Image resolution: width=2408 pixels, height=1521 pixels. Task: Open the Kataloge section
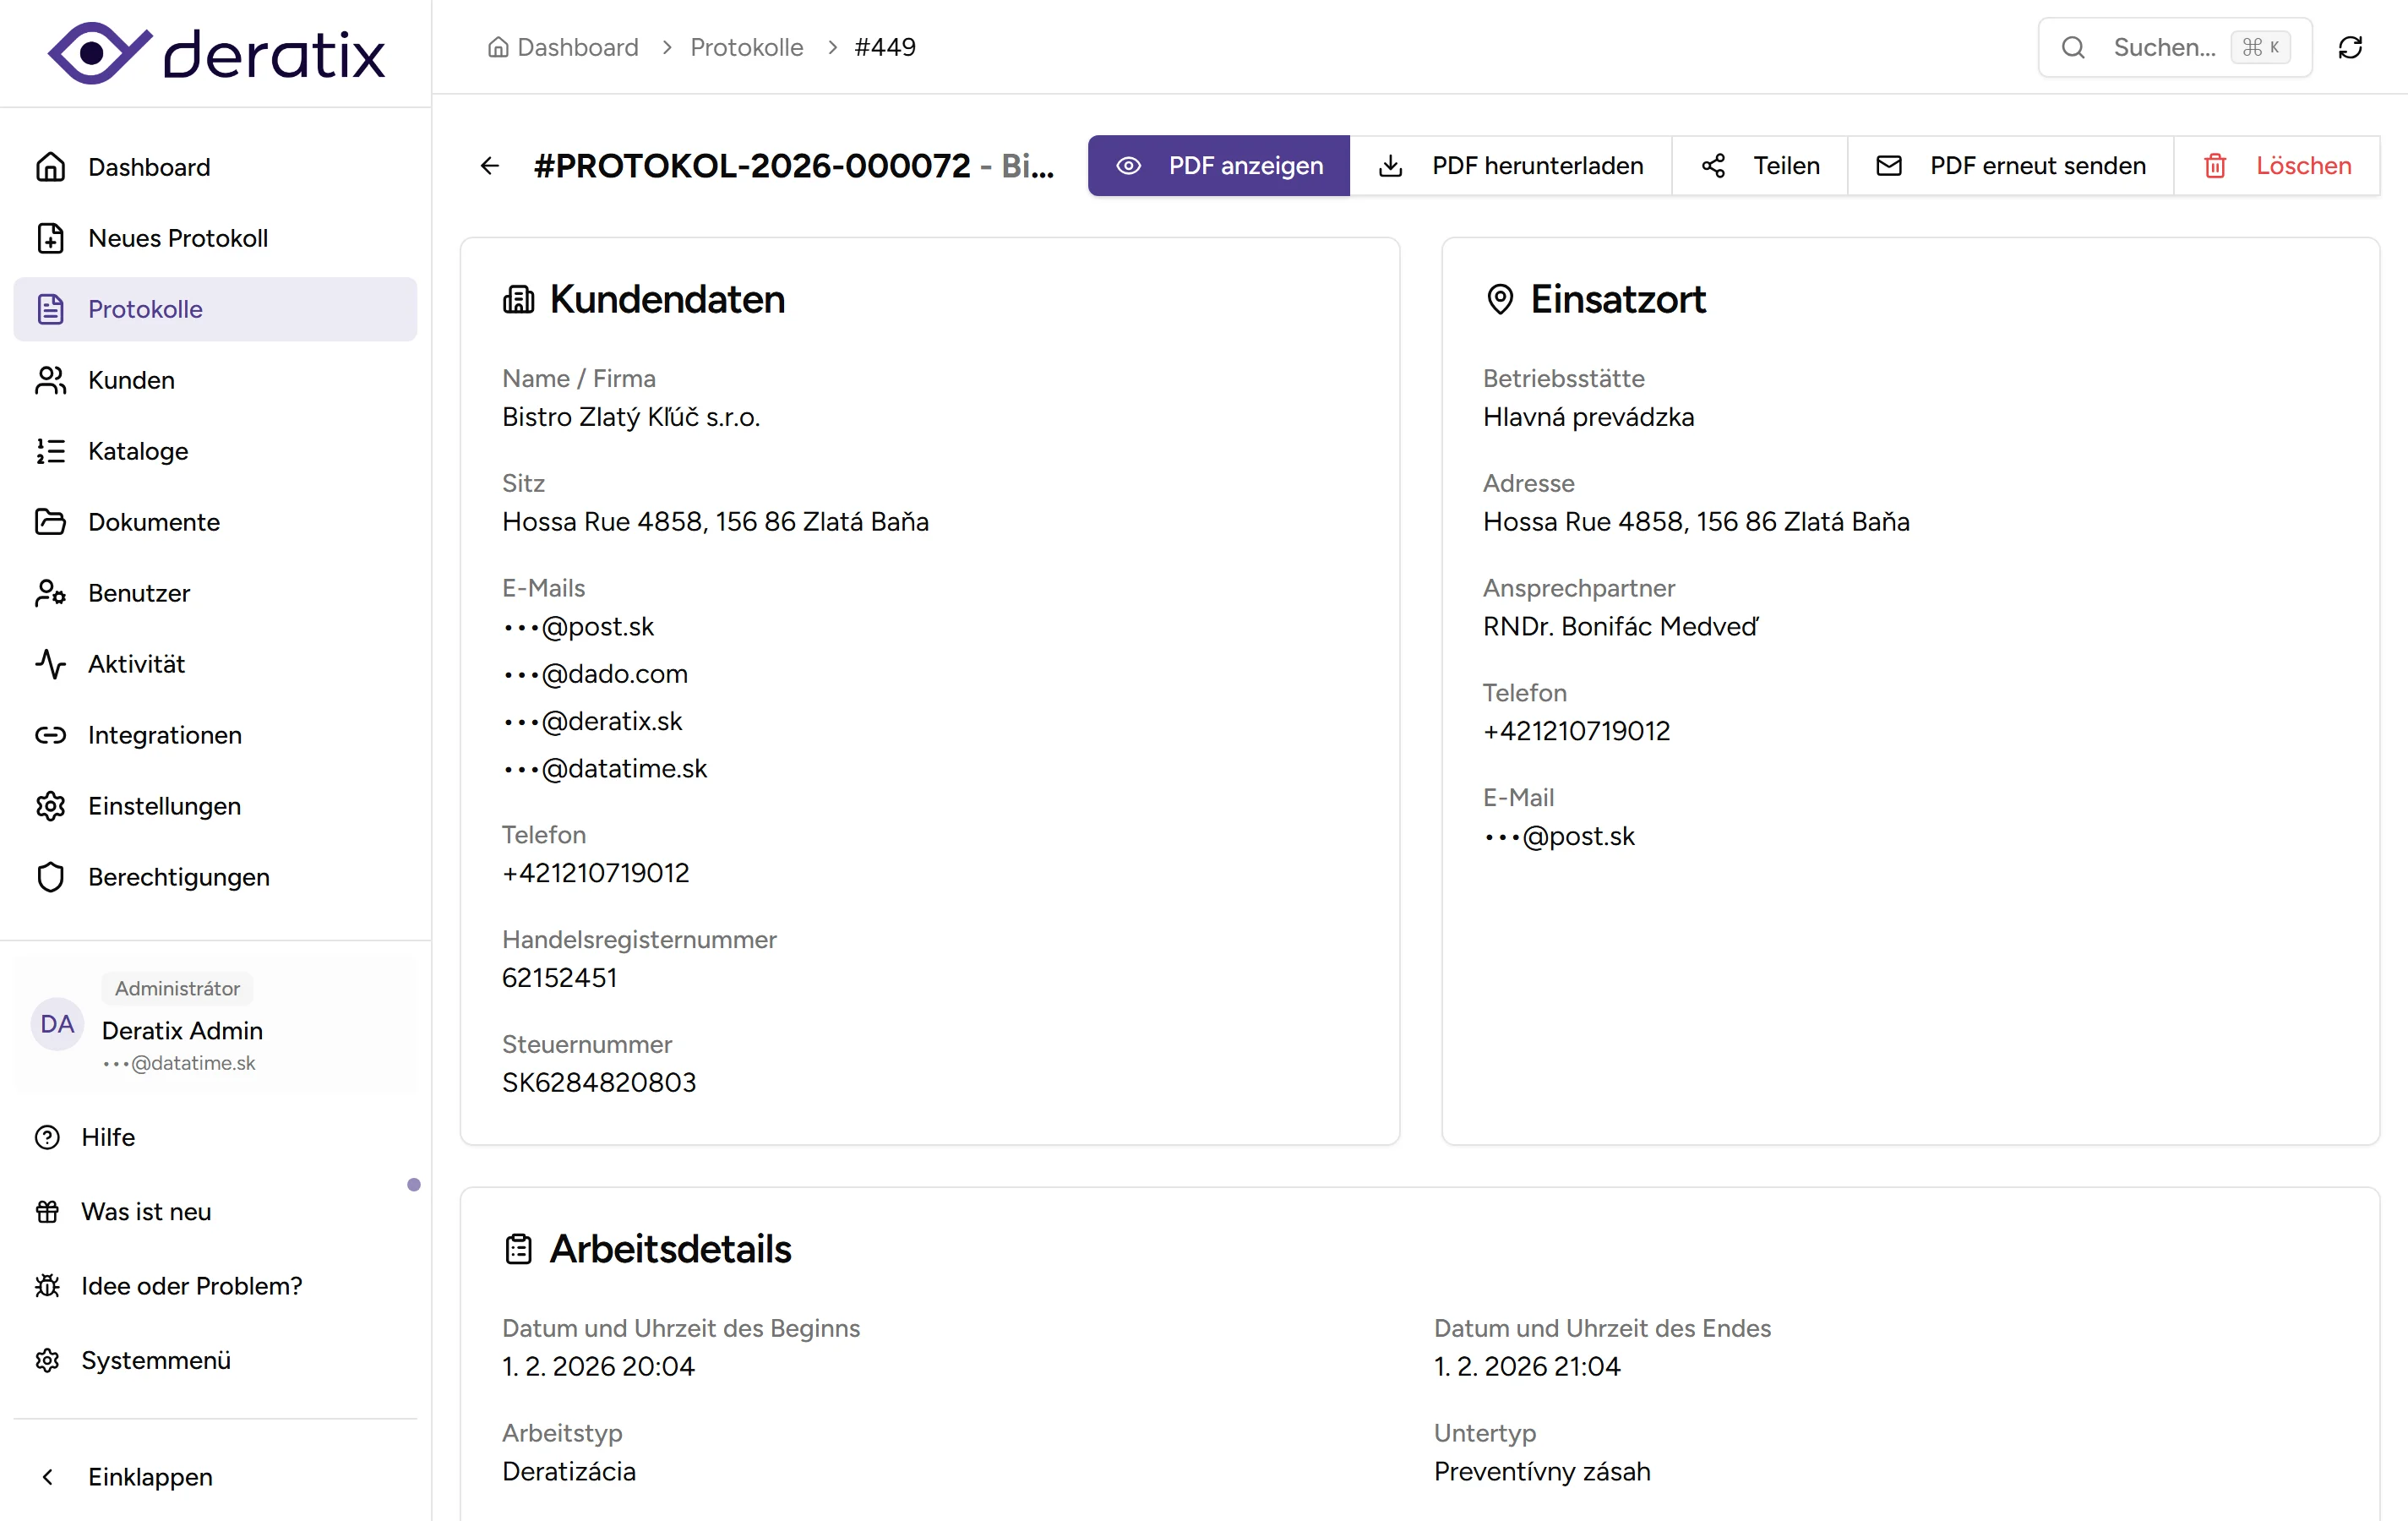coord(138,451)
